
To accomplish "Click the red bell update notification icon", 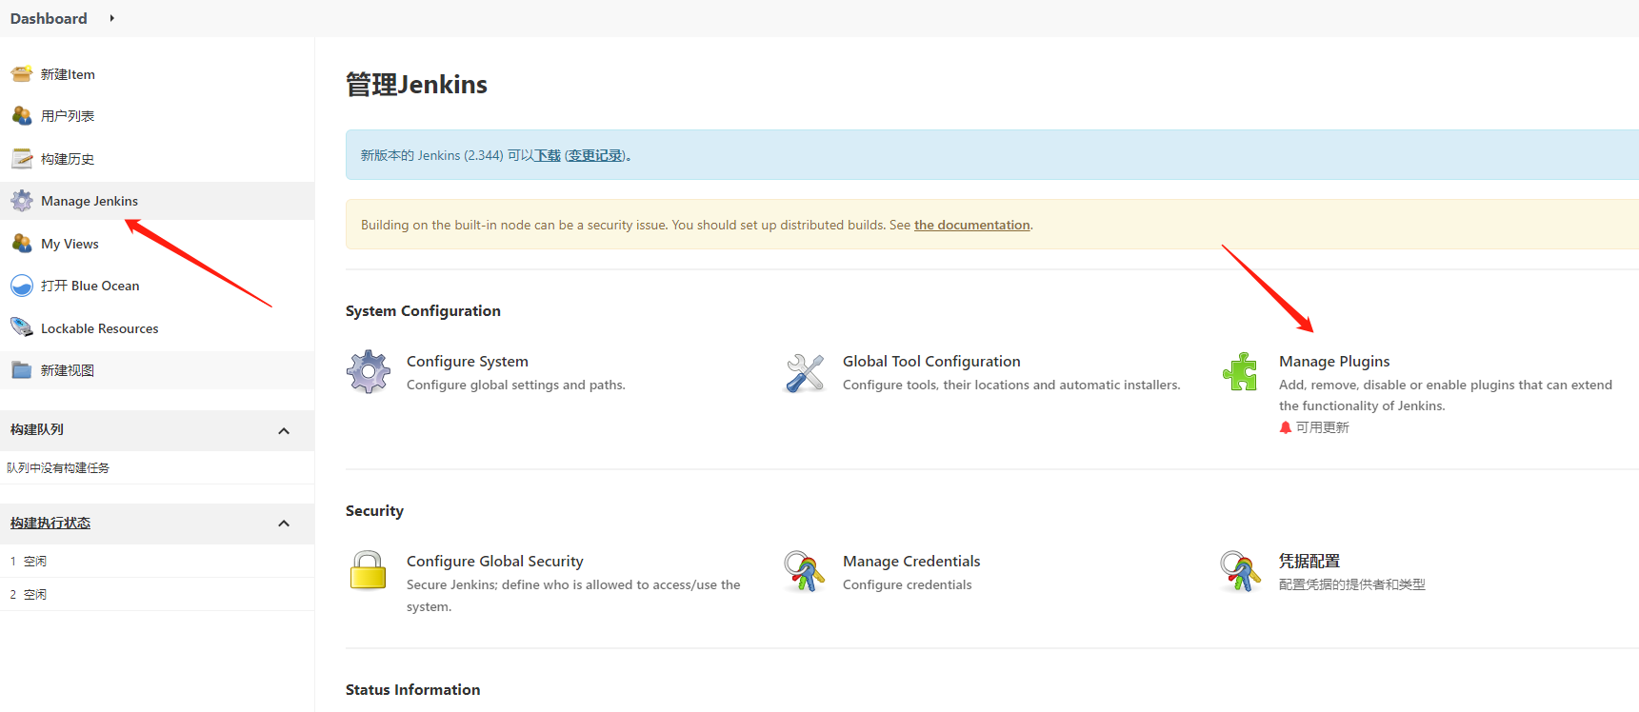I will coord(1286,427).
